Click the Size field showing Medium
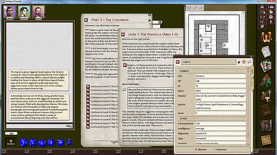The image size is (277, 155). (x=221, y=76)
